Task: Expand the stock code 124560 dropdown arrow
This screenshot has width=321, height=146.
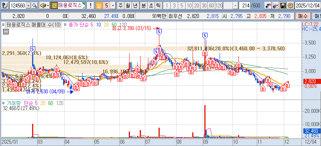Action: click(29, 5)
